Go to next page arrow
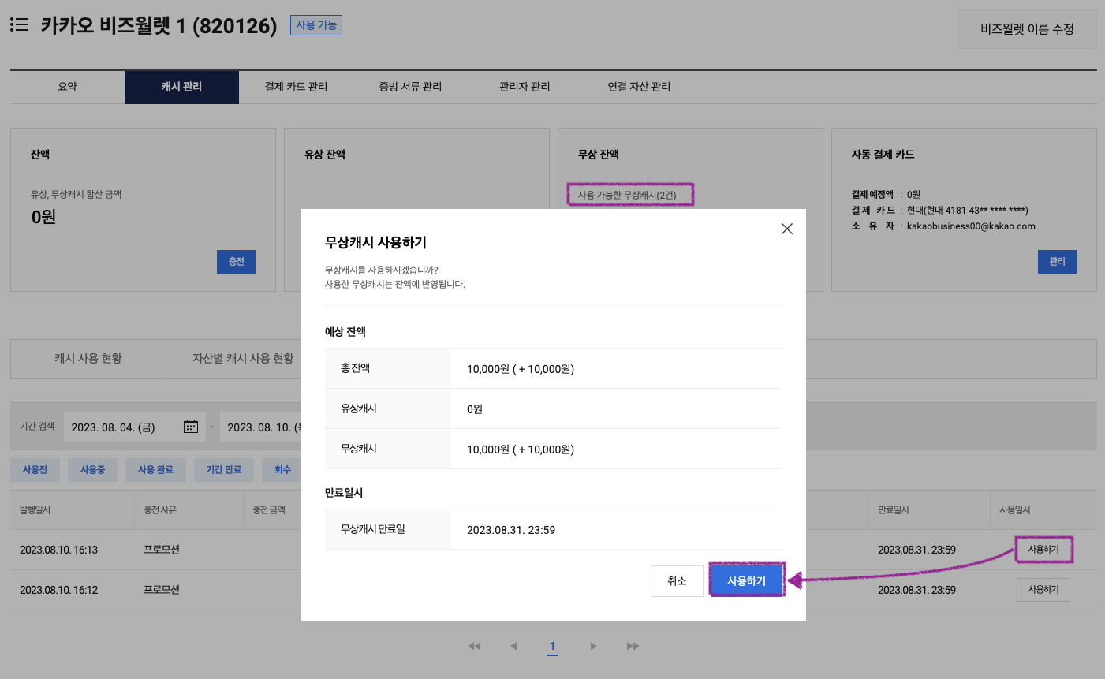The height and width of the screenshot is (679, 1105). [x=593, y=646]
